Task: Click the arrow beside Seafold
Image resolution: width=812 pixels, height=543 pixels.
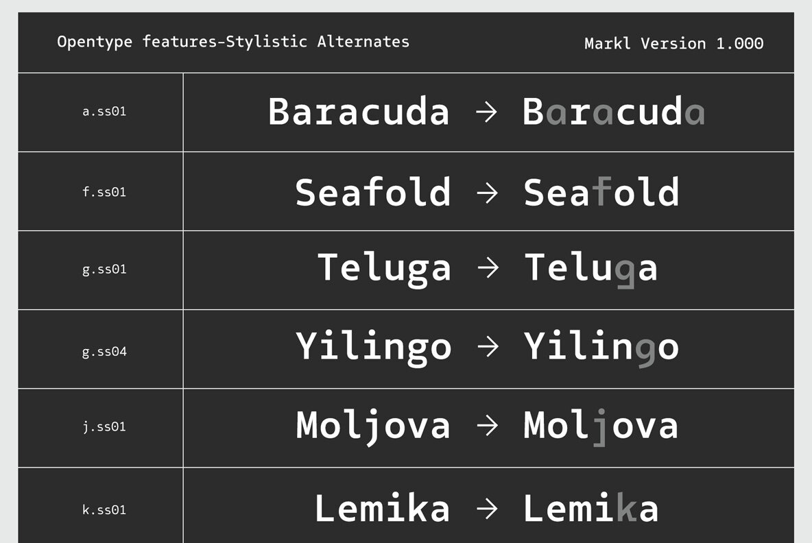Action: point(487,193)
